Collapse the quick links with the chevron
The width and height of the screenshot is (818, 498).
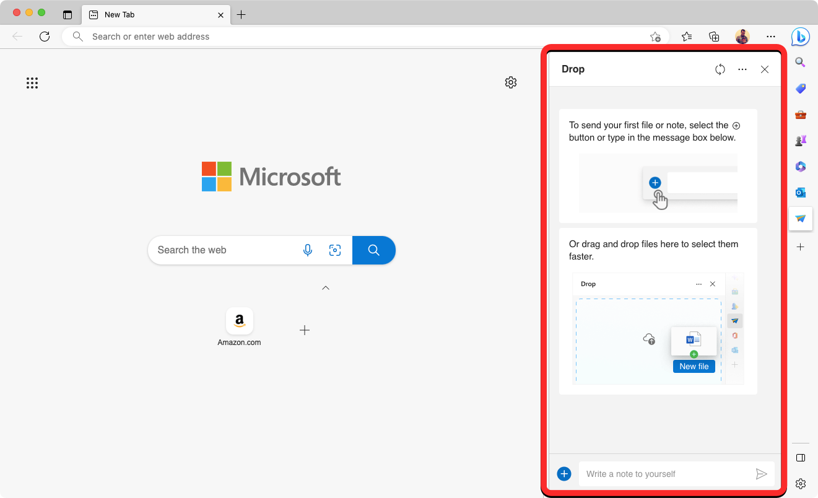coord(326,288)
